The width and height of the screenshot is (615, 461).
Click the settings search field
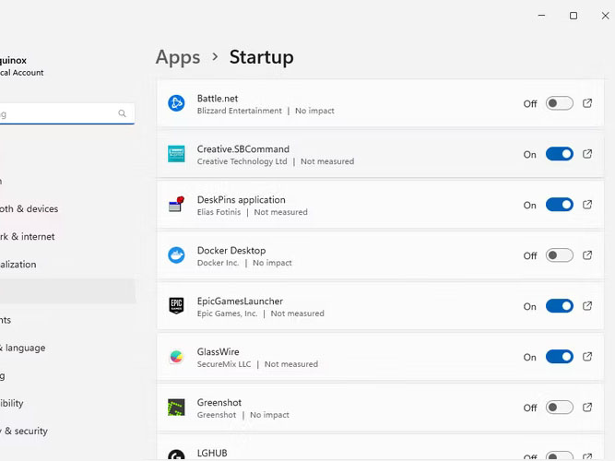66,113
